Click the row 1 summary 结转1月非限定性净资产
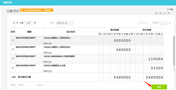The height and width of the screenshot is (90, 176). tap(26, 38)
